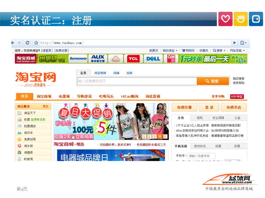Click the TCL brand logo
This screenshot has height=198, width=265.
[133, 59]
